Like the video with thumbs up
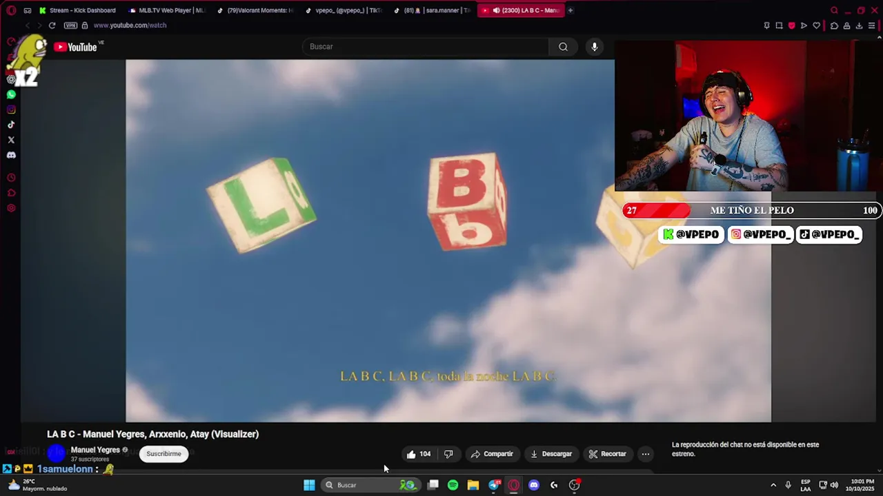 [x=419, y=454]
